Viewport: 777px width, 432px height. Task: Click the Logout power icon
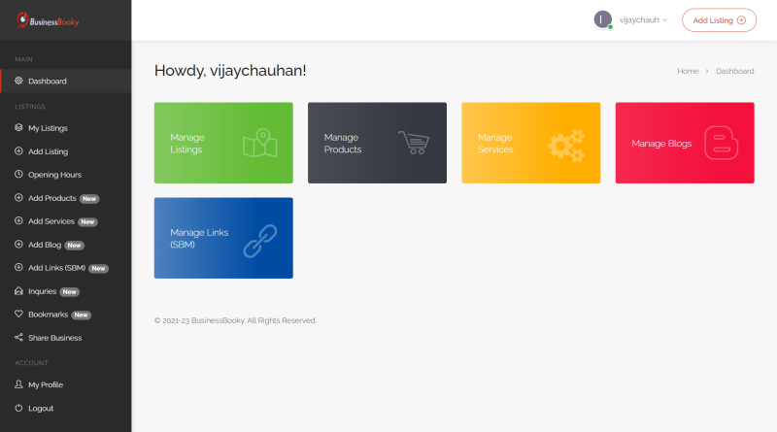pos(18,409)
